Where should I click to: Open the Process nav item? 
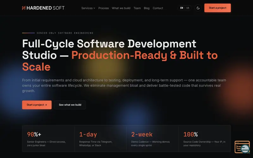[x=103, y=8]
